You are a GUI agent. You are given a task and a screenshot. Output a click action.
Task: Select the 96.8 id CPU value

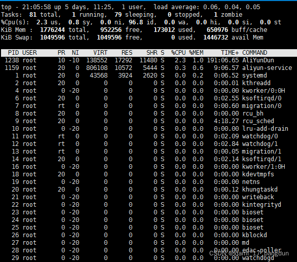click(141, 22)
